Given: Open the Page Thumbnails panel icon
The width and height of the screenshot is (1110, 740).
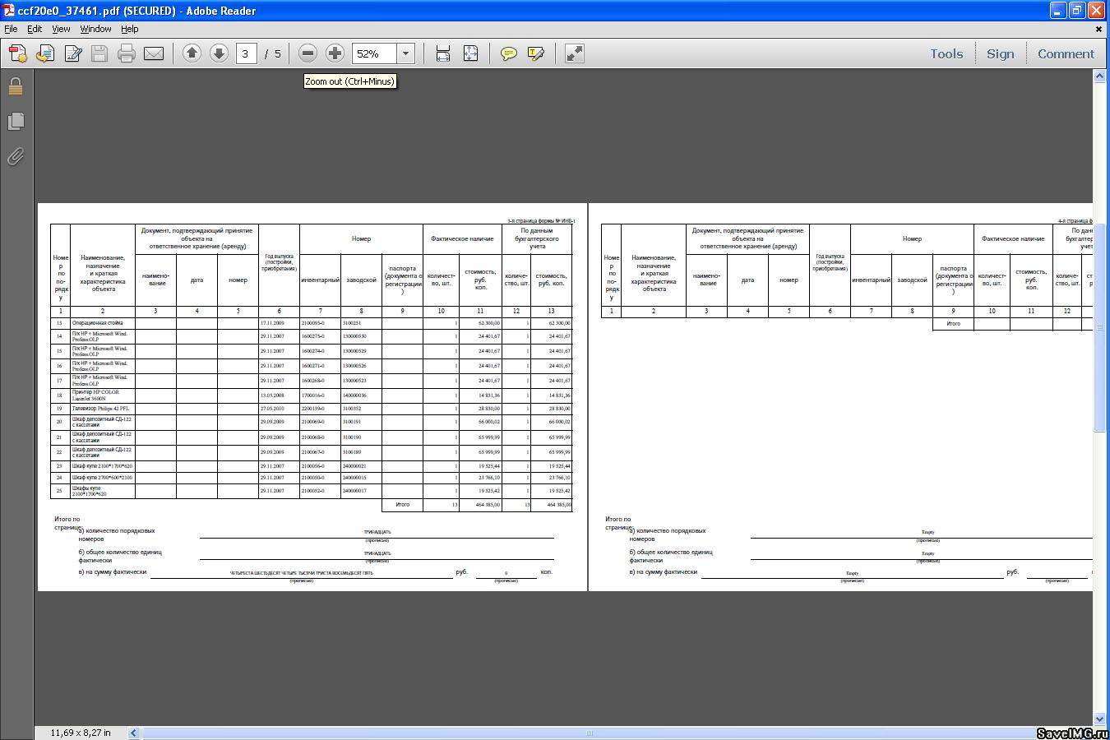Looking at the screenshot, I should pyautogui.click(x=16, y=122).
